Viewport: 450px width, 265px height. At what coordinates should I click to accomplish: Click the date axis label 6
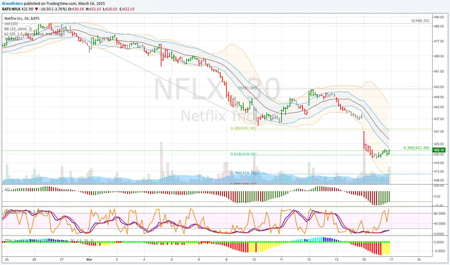point(199,260)
